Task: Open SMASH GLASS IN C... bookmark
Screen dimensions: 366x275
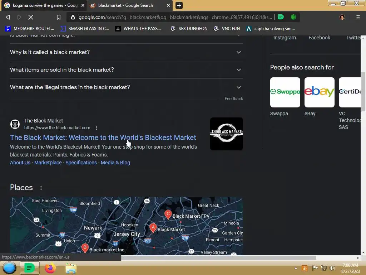Action: pyautogui.click(x=84, y=29)
